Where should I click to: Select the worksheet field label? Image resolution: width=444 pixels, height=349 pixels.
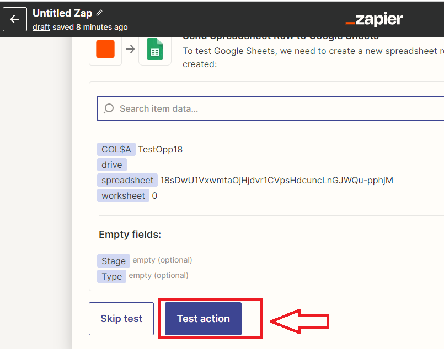123,195
